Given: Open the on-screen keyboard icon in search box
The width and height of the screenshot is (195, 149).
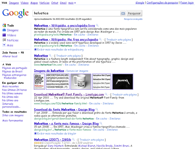Looking at the screenshot, I should [123, 13].
